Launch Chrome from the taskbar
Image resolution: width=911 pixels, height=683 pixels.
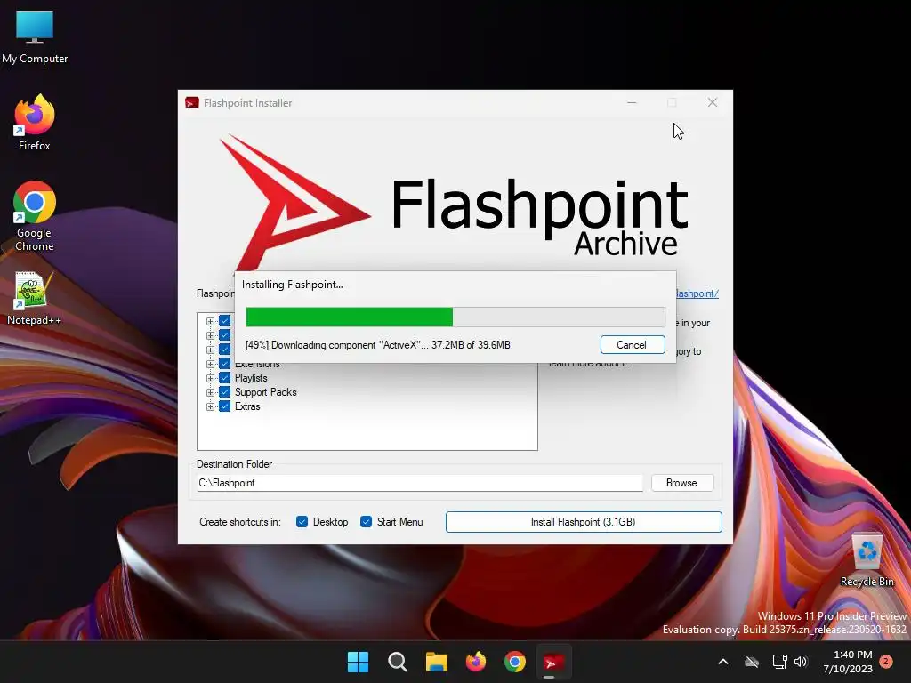(515, 662)
